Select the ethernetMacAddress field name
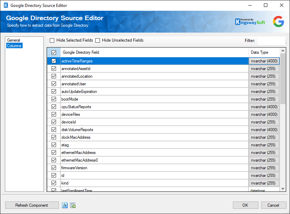Image resolution: width=290 pixels, height=214 pixels. click(x=78, y=153)
